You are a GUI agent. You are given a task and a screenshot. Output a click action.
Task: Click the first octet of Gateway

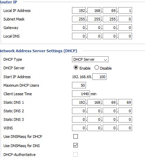click(x=79, y=28)
